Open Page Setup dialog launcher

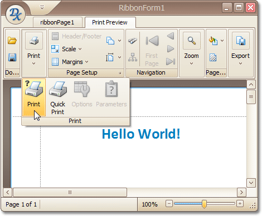pos(120,73)
